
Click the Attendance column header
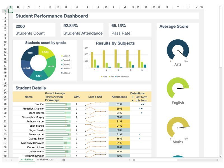point(119,97)
